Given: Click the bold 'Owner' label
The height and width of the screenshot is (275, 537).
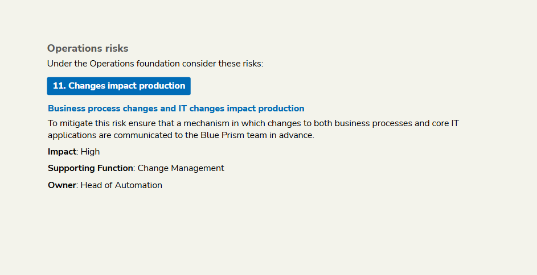Looking at the screenshot, I should click(62, 185).
